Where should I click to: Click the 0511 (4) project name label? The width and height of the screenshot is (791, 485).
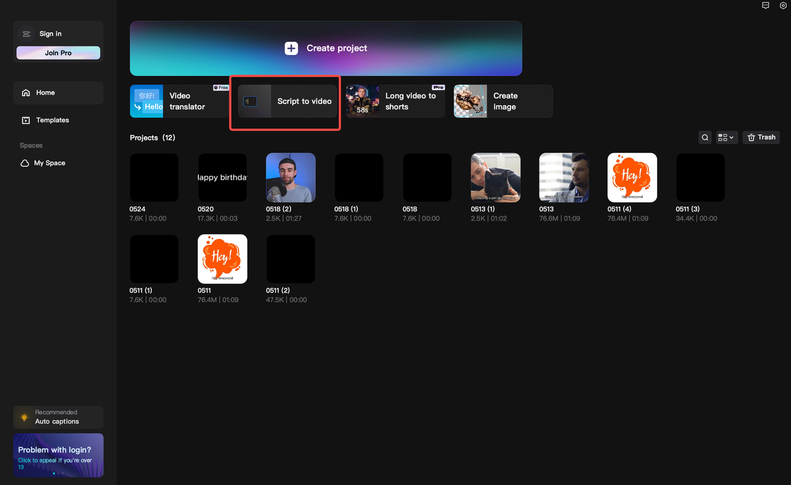point(619,209)
